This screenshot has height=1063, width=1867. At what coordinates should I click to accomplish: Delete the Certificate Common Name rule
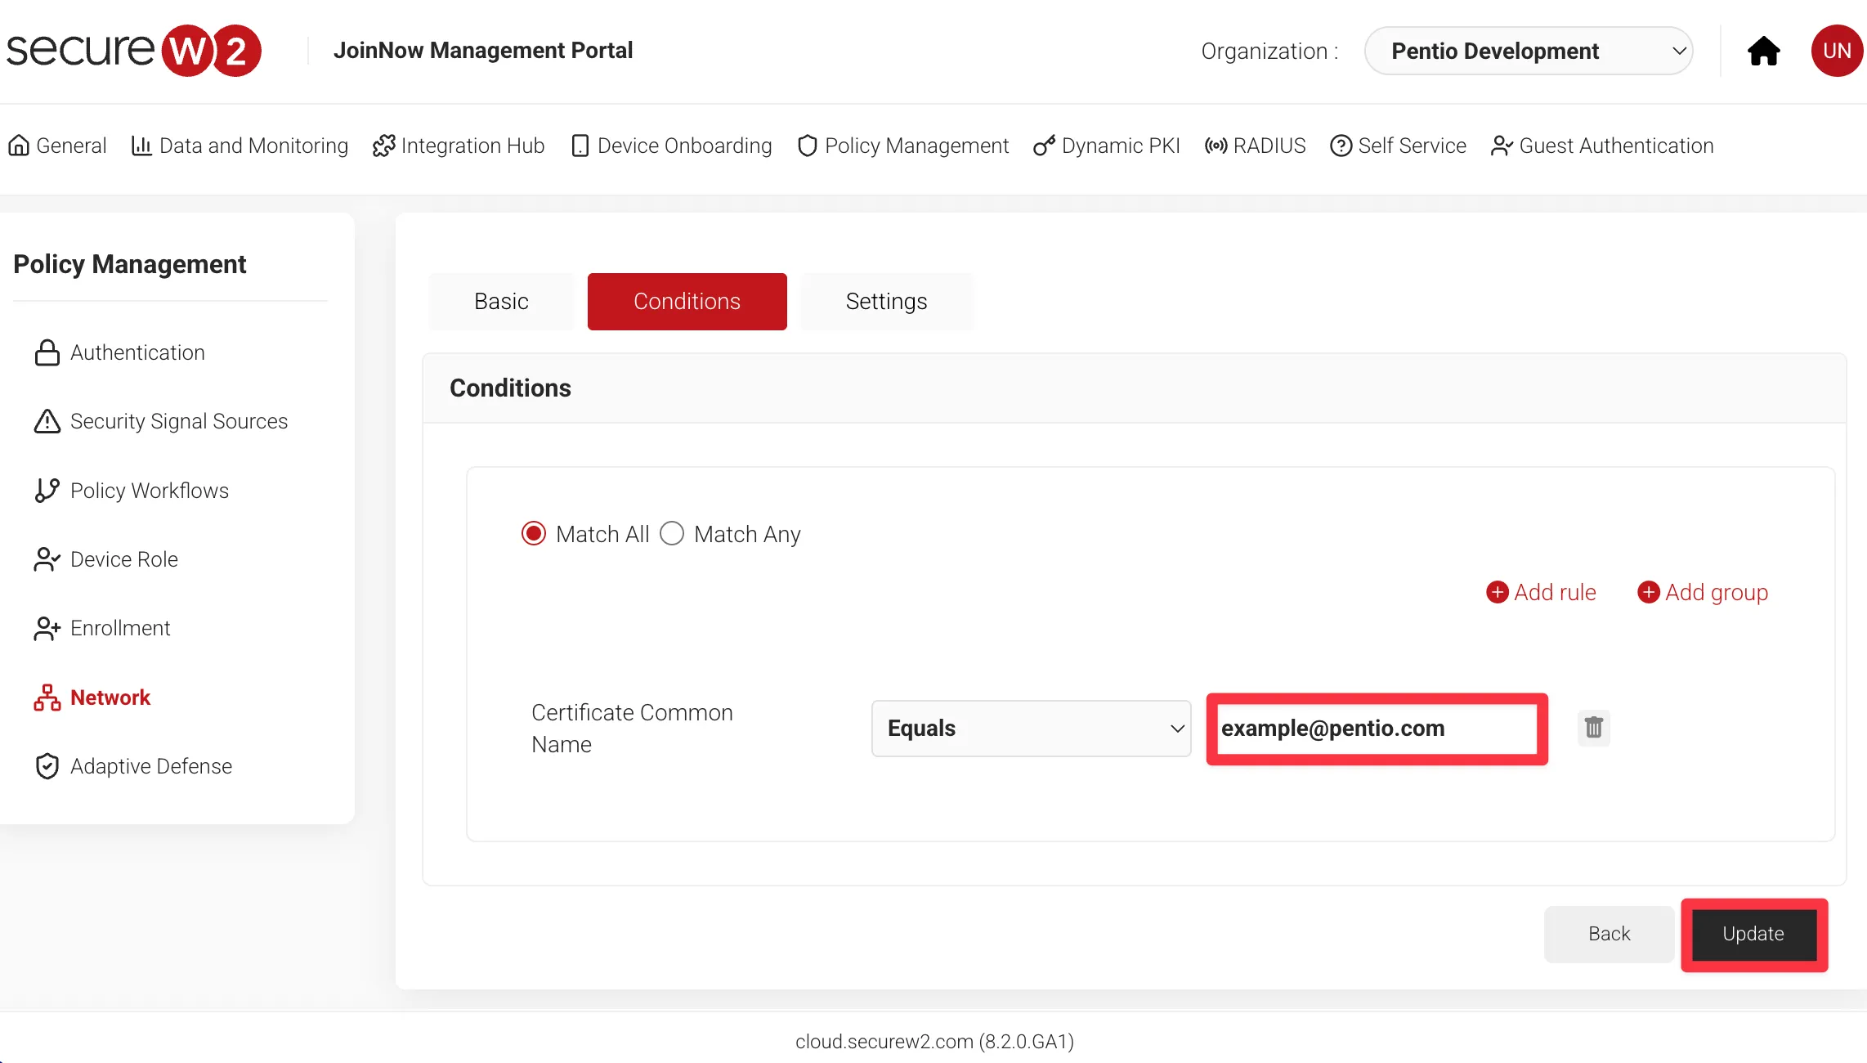tap(1593, 728)
